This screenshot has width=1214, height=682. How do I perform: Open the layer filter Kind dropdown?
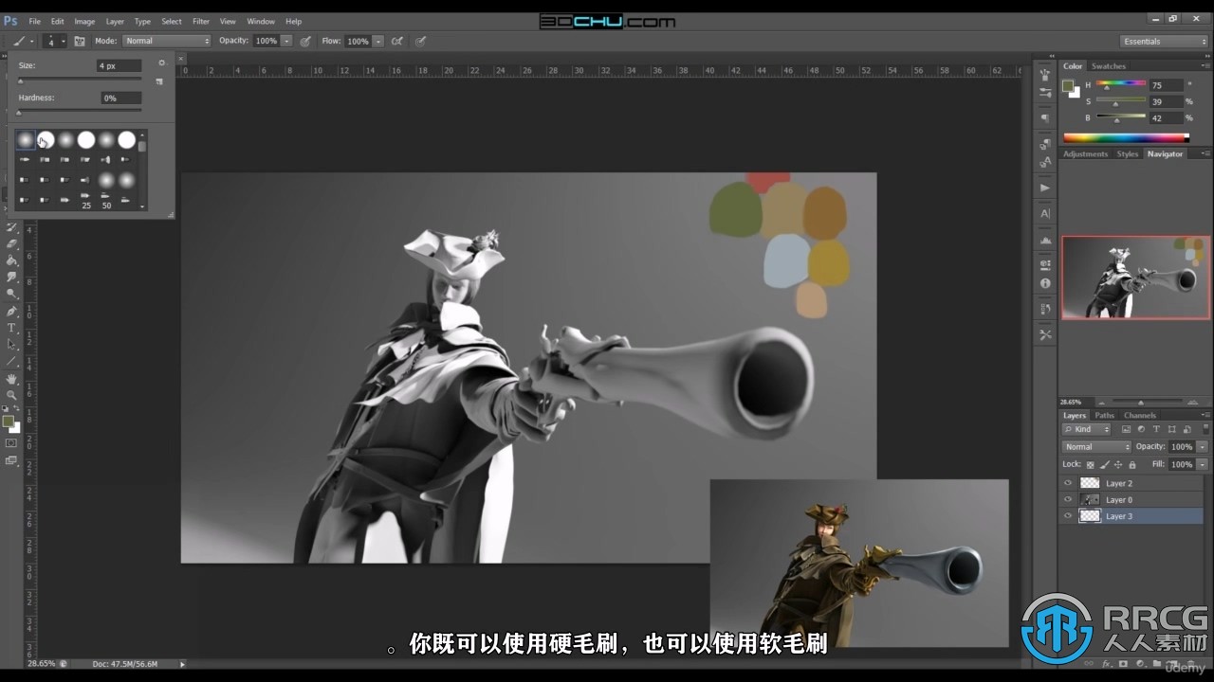point(1086,429)
